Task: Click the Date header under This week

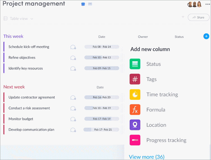Action: click(x=102, y=37)
